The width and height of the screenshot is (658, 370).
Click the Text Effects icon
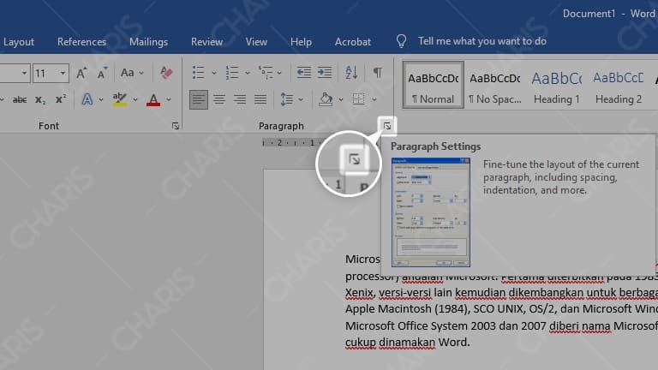tap(87, 99)
